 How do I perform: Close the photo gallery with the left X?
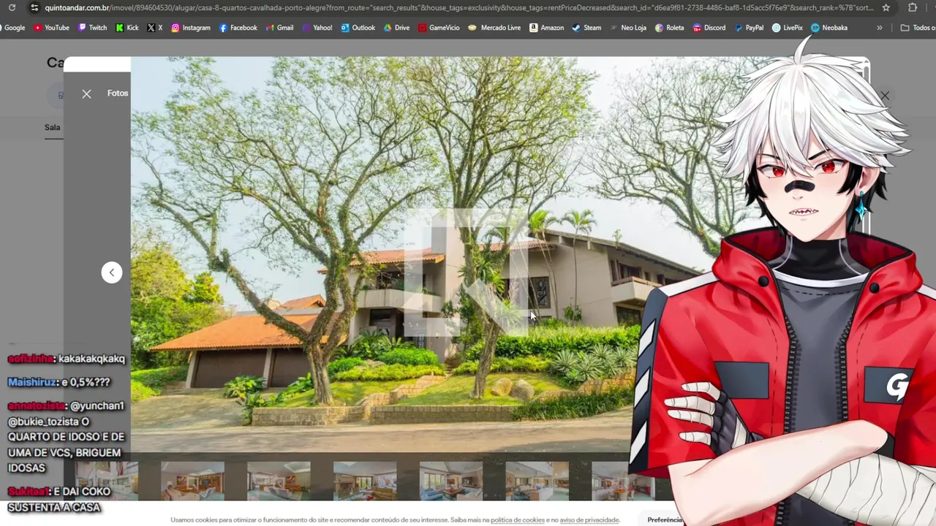pos(86,94)
